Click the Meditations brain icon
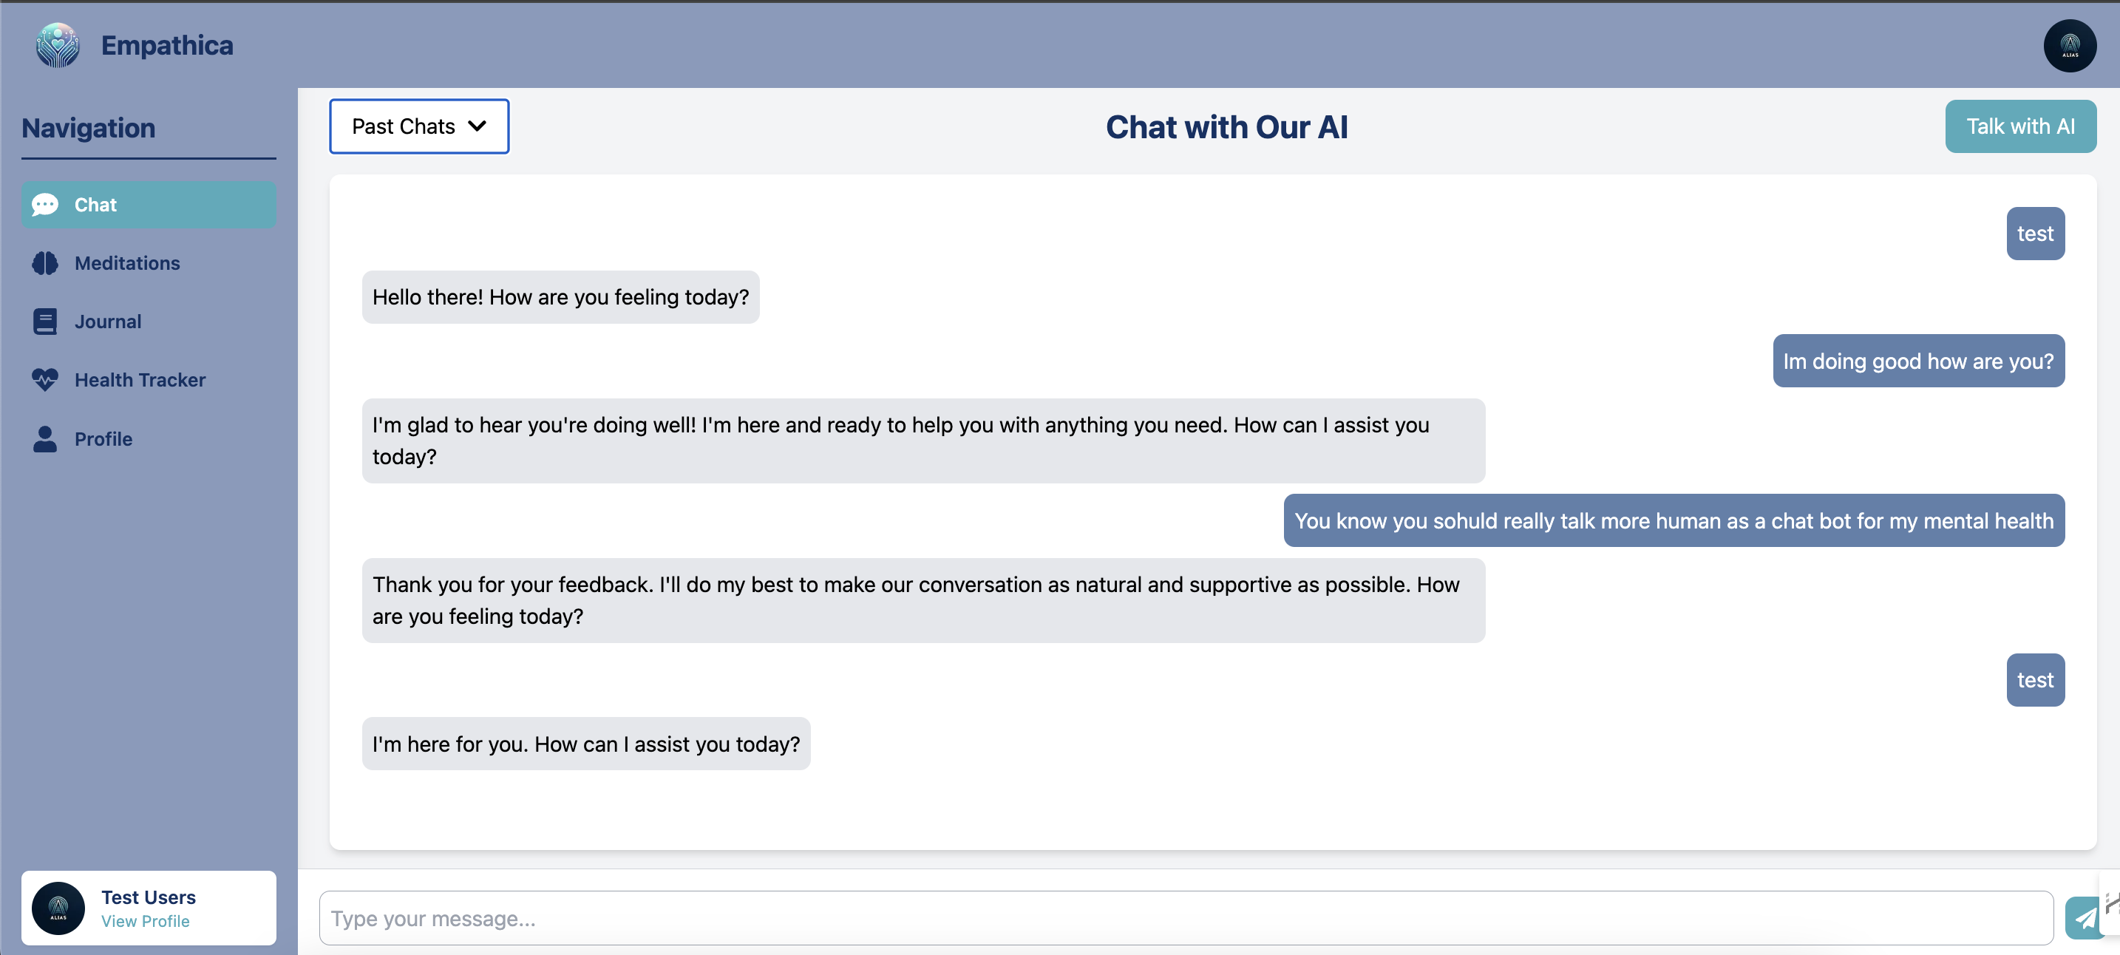Image resolution: width=2120 pixels, height=955 pixels. (45, 263)
